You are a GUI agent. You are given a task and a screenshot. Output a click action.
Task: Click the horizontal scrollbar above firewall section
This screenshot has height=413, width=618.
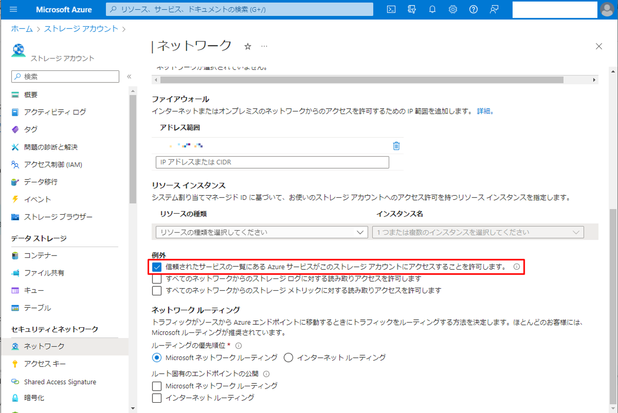pyautogui.click(x=361, y=80)
